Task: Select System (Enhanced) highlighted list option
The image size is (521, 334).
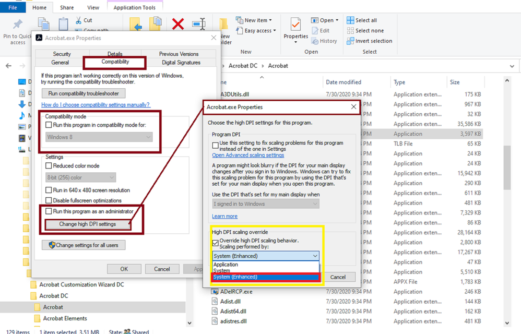Action: pyautogui.click(x=266, y=277)
